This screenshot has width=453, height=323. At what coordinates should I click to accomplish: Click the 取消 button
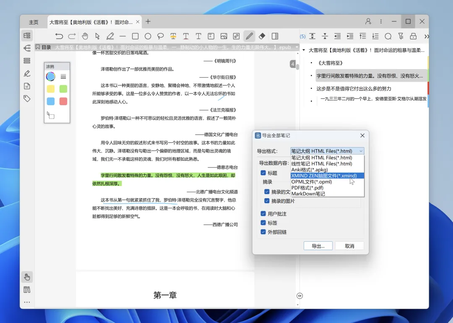pos(349,246)
